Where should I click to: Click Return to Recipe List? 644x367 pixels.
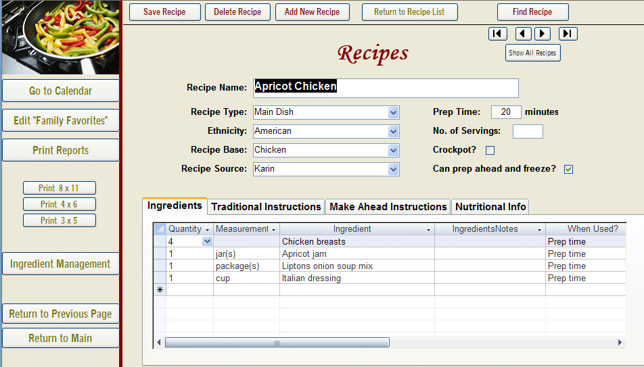coord(409,12)
